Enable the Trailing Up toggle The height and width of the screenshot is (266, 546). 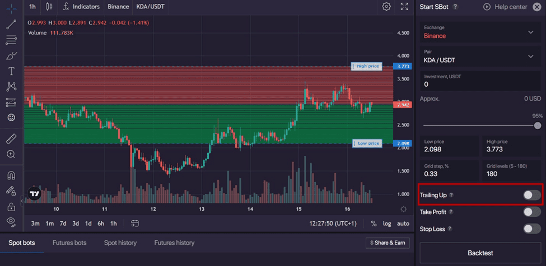tap(532, 195)
